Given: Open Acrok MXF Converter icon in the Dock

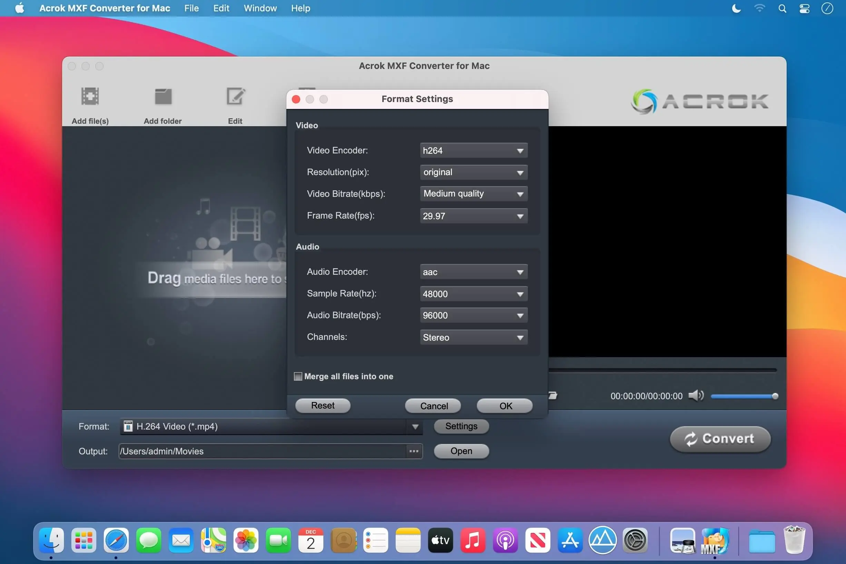Looking at the screenshot, I should pyautogui.click(x=714, y=540).
